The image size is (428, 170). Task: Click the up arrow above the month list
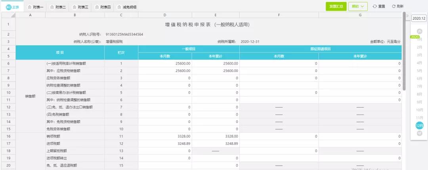(x=419, y=31)
